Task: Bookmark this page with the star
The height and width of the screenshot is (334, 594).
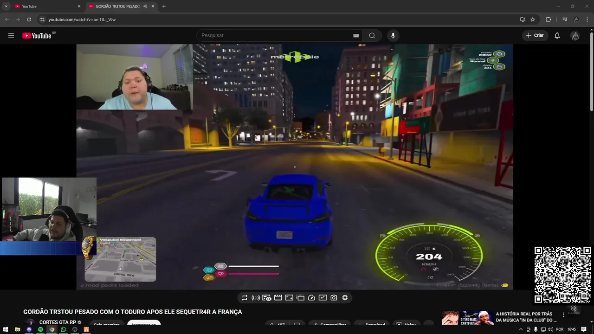Action: point(533,19)
